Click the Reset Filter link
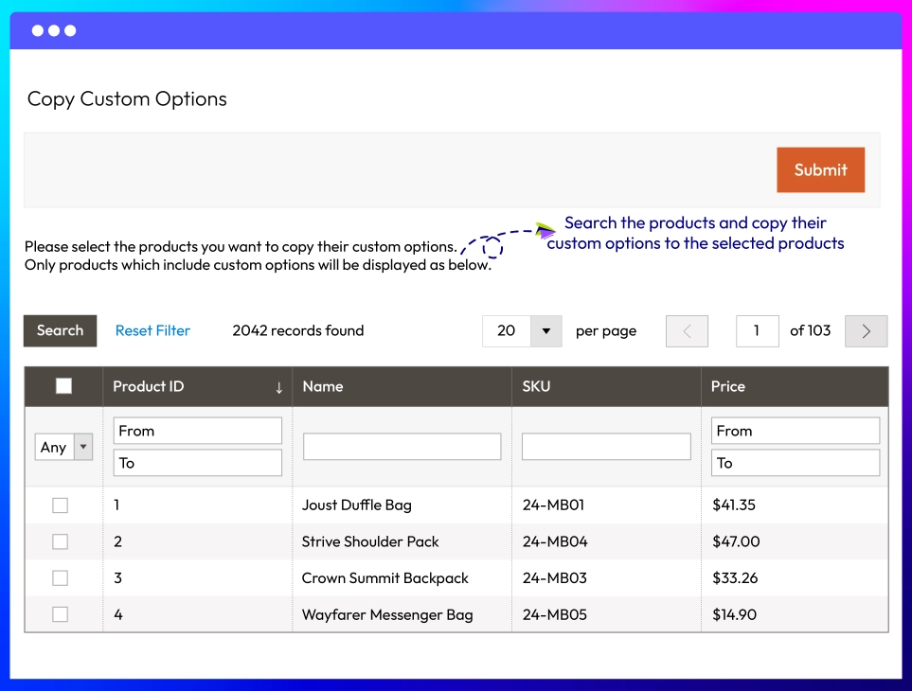Screen dimensions: 912x691 click(x=152, y=330)
